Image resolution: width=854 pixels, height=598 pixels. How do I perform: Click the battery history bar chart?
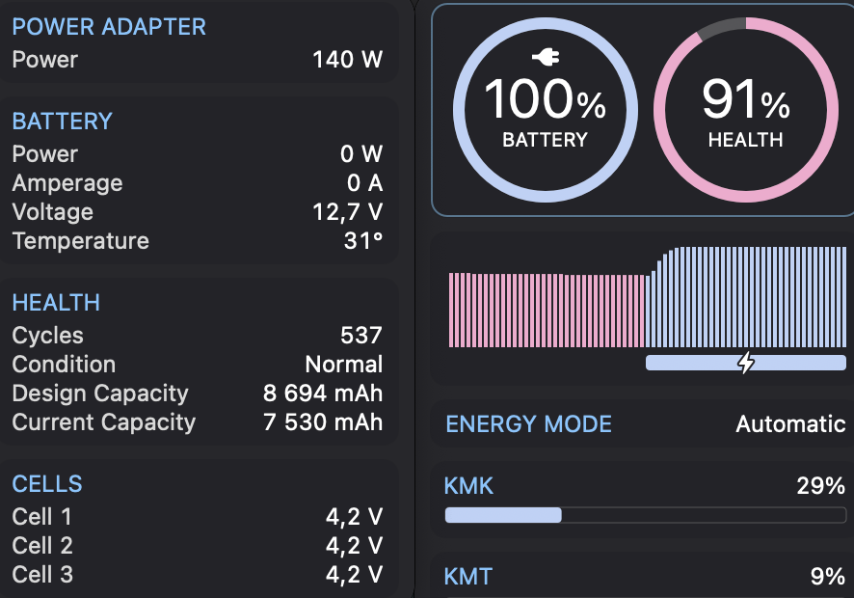click(x=646, y=297)
